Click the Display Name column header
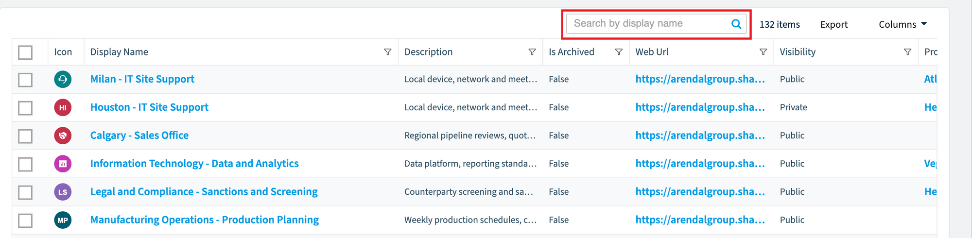The image size is (972, 238). tap(119, 52)
